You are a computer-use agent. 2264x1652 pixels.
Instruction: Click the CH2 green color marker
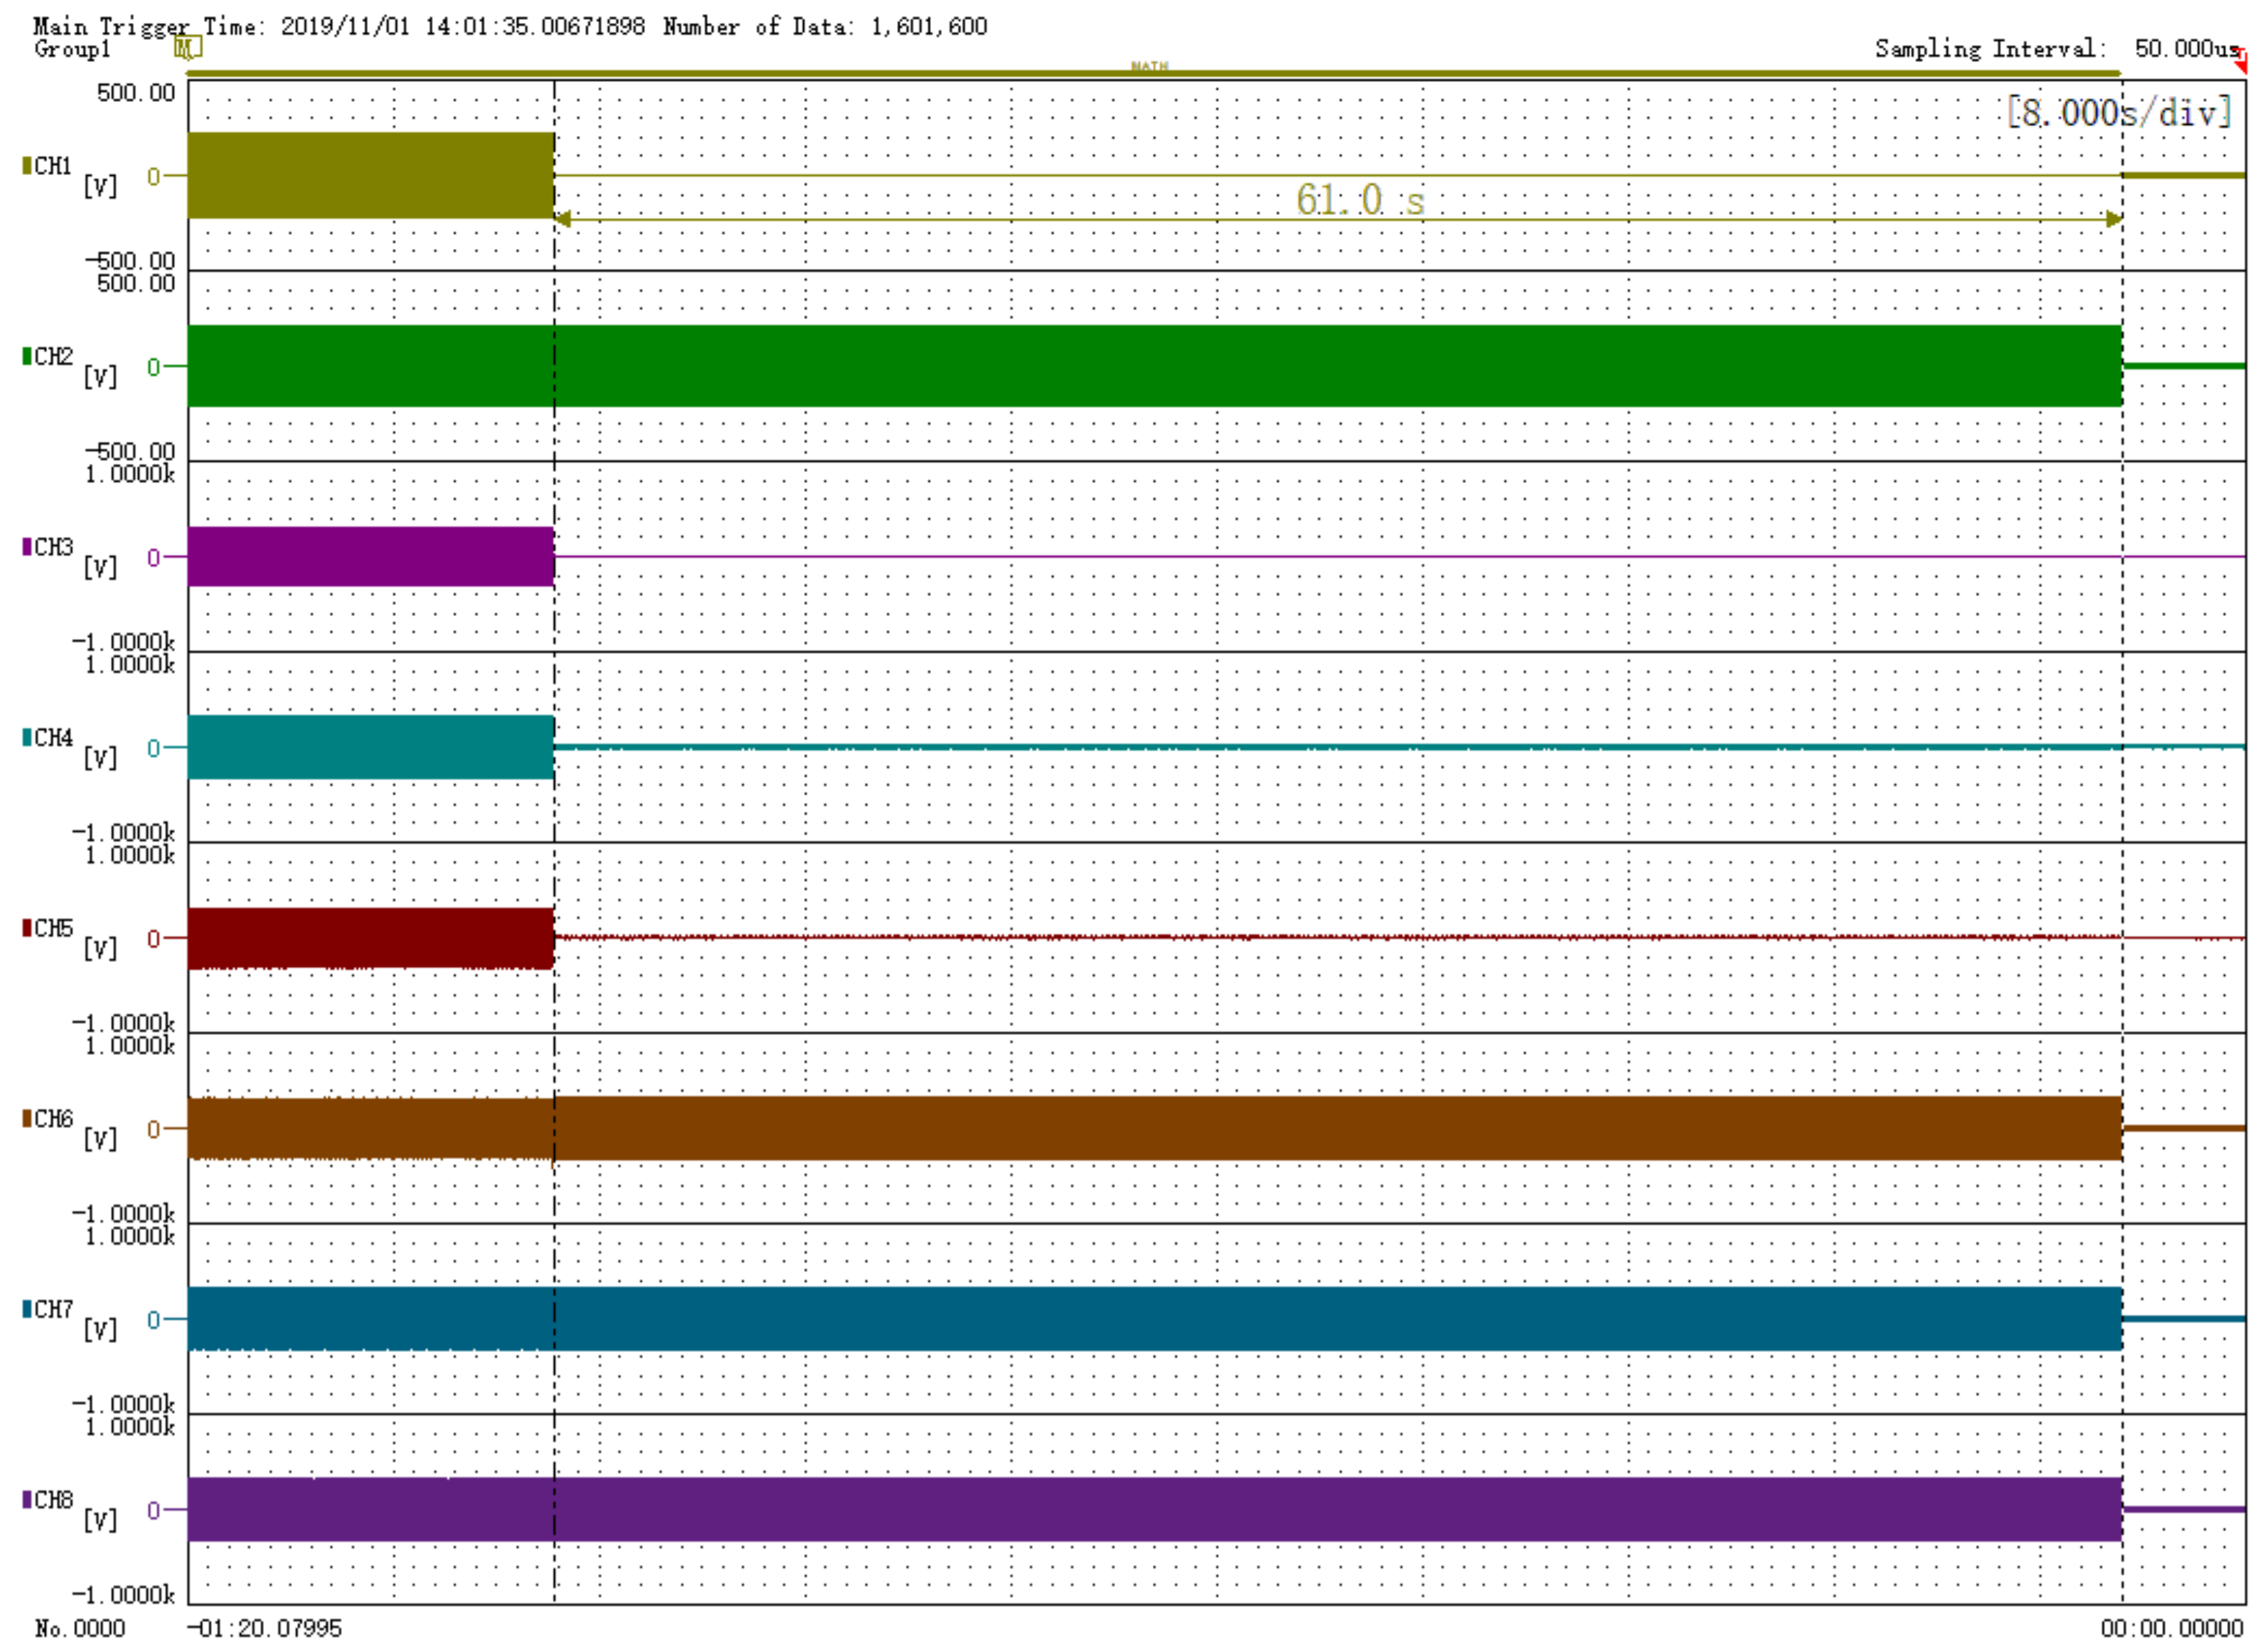(27, 357)
